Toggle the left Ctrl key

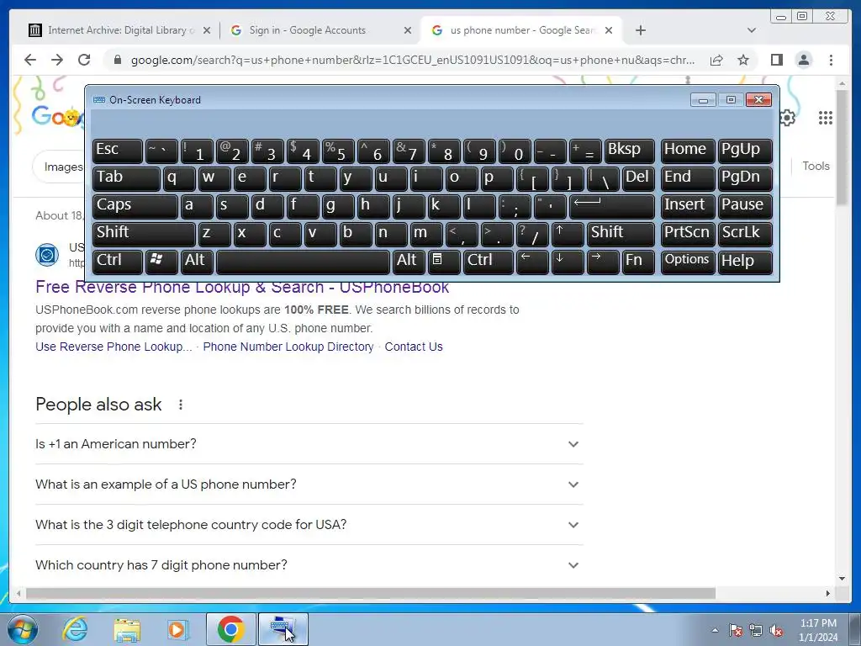pyautogui.click(x=118, y=262)
